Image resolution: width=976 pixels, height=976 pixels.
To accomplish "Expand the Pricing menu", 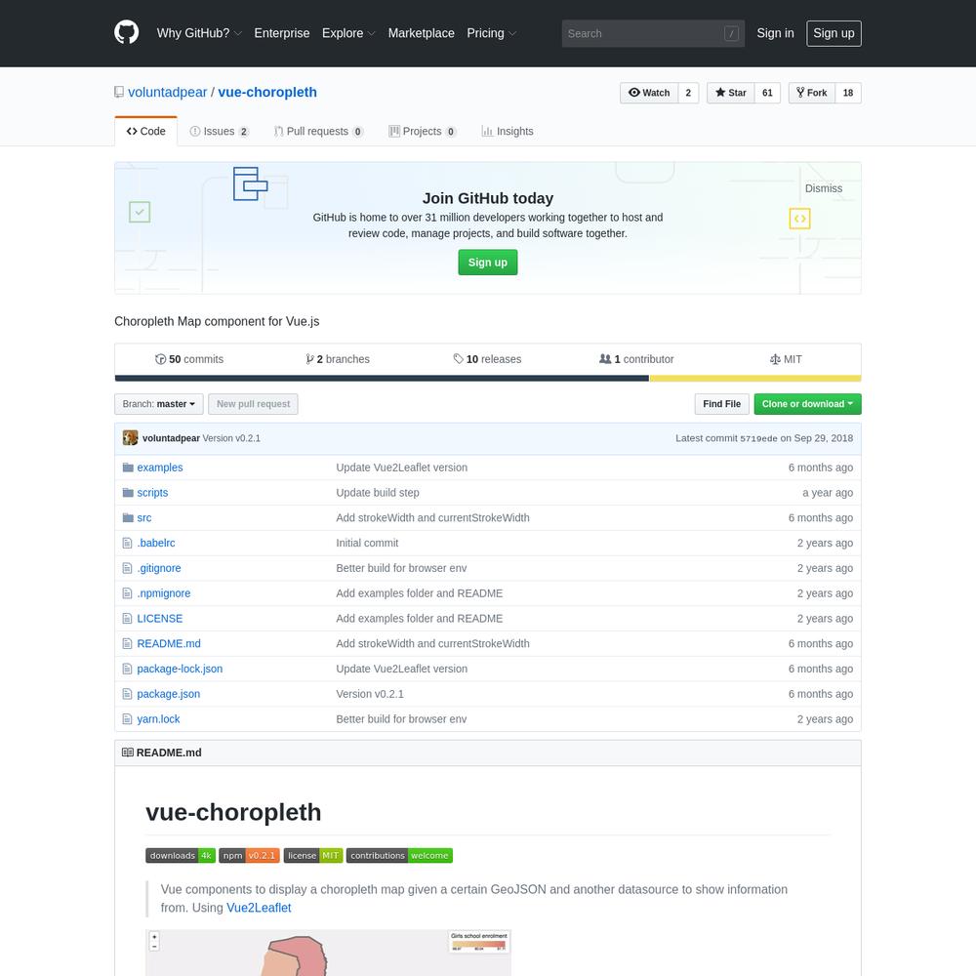I will 492,33.
